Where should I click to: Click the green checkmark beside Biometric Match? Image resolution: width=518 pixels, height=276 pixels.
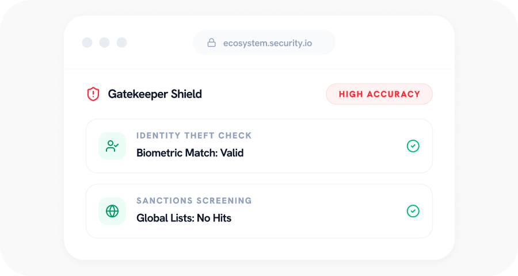click(x=413, y=146)
